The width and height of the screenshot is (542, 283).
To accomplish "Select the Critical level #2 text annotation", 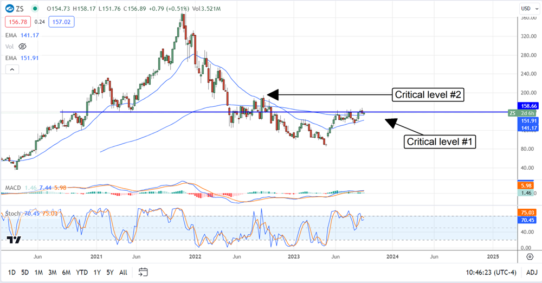I will coord(429,95).
